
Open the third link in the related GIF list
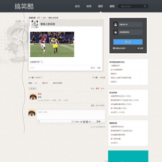pos(114,74)
